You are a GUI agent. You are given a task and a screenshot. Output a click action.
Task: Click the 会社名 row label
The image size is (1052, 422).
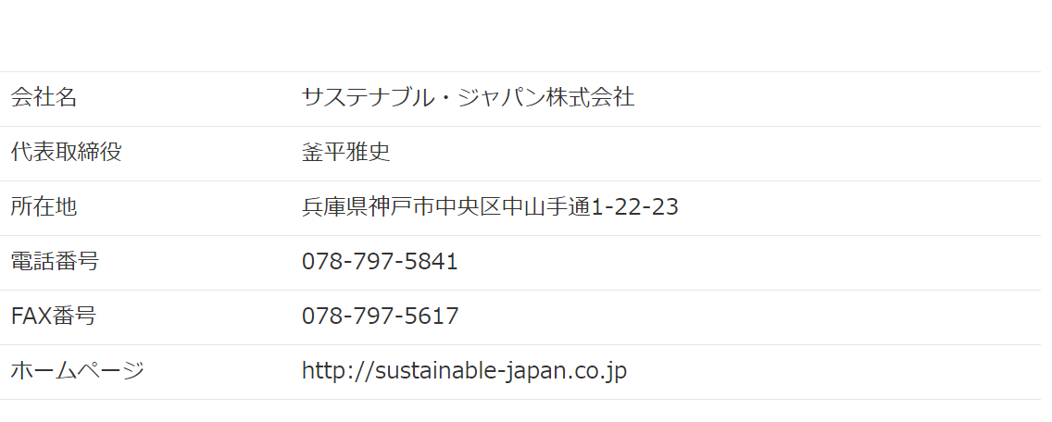click(x=44, y=98)
